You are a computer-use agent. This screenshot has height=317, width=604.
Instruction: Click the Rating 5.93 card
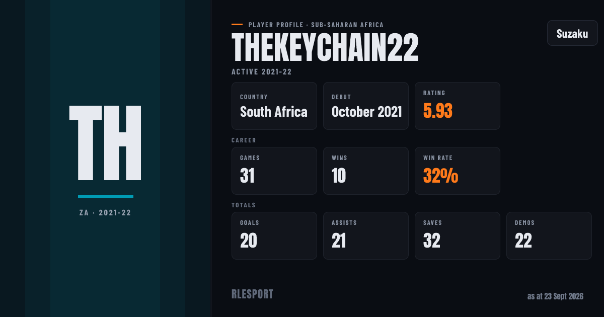coord(458,106)
